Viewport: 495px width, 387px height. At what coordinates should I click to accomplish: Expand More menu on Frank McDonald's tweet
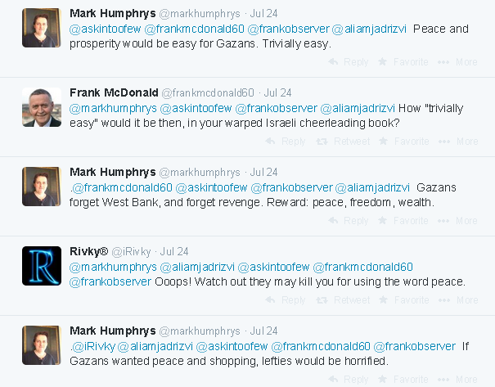pyautogui.click(x=458, y=142)
